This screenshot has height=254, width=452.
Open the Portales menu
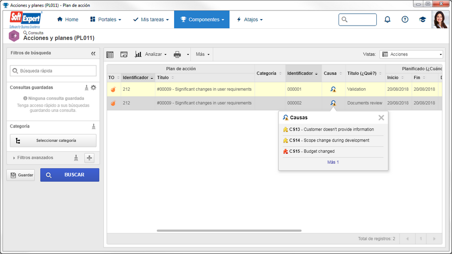[x=105, y=20]
